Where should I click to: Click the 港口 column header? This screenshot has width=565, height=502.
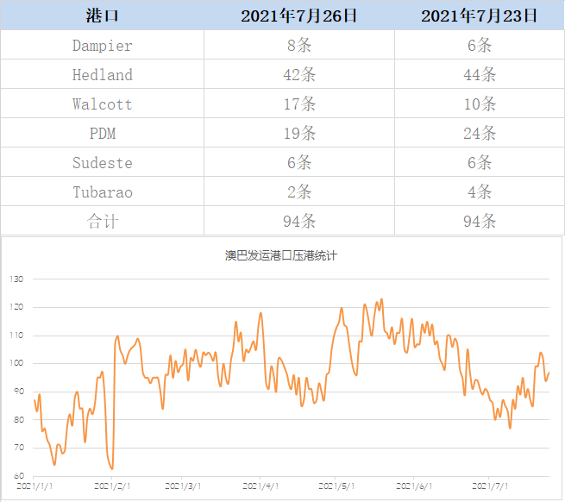[103, 16]
